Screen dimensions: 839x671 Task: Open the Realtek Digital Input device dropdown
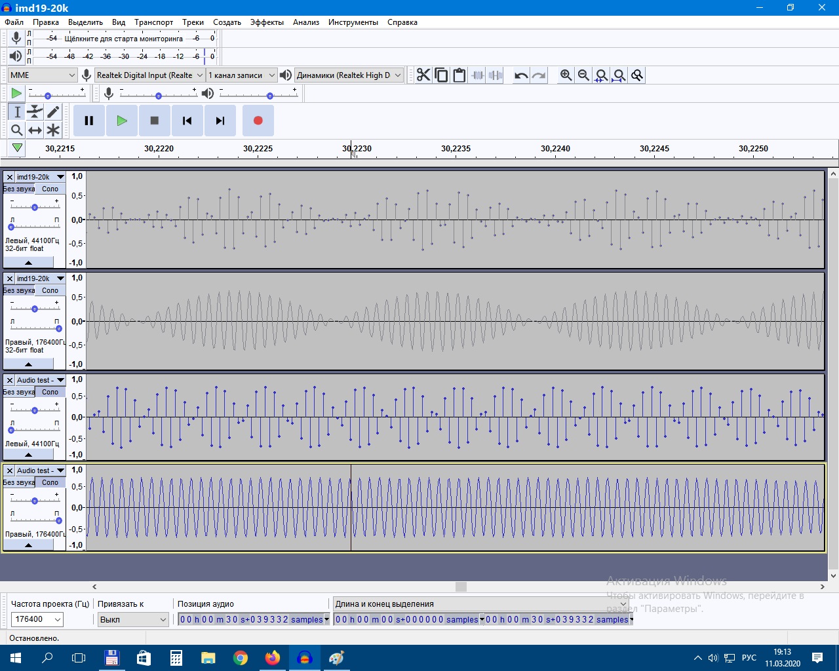pyautogui.click(x=150, y=75)
